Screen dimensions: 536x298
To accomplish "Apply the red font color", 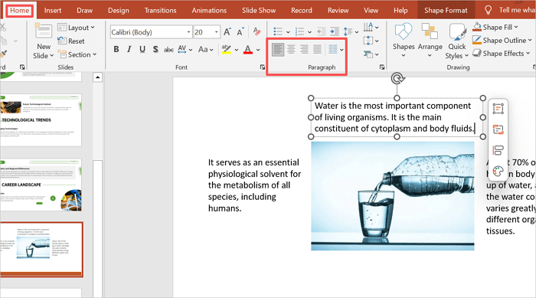I will point(248,50).
